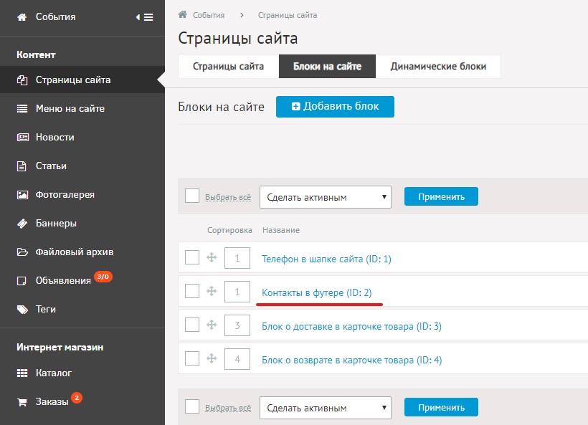Collapse the sidebar with the menu toggle icon
Image resolution: width=588 pixels, height=425 pixels.
[144, 17]
